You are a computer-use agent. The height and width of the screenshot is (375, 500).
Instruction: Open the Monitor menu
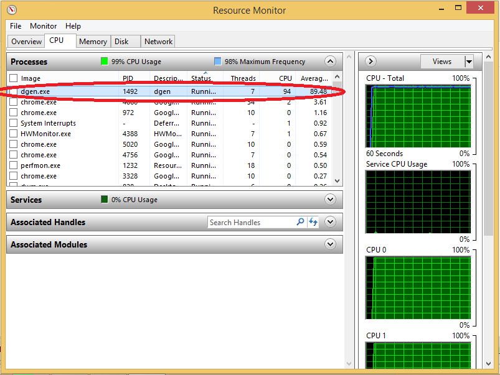43,26
